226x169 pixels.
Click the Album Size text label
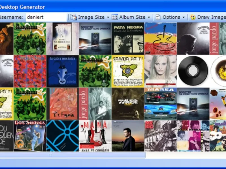(132, 17)
